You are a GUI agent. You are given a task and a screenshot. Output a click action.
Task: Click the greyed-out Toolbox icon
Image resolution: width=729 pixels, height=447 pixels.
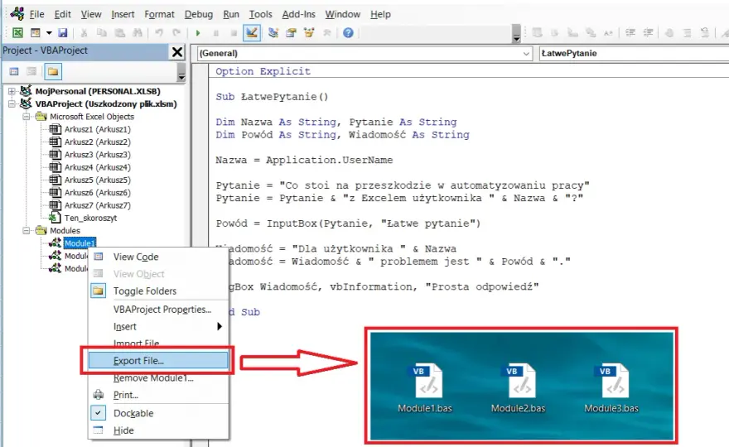327,32
